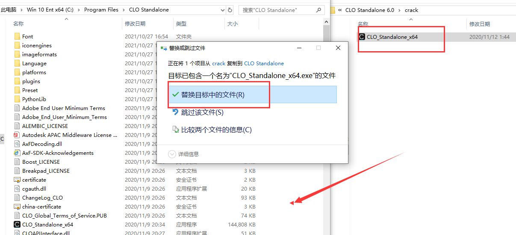
Task: Select the china-certificate file icon
Action: pyautogui.click(x=17, y=206)
